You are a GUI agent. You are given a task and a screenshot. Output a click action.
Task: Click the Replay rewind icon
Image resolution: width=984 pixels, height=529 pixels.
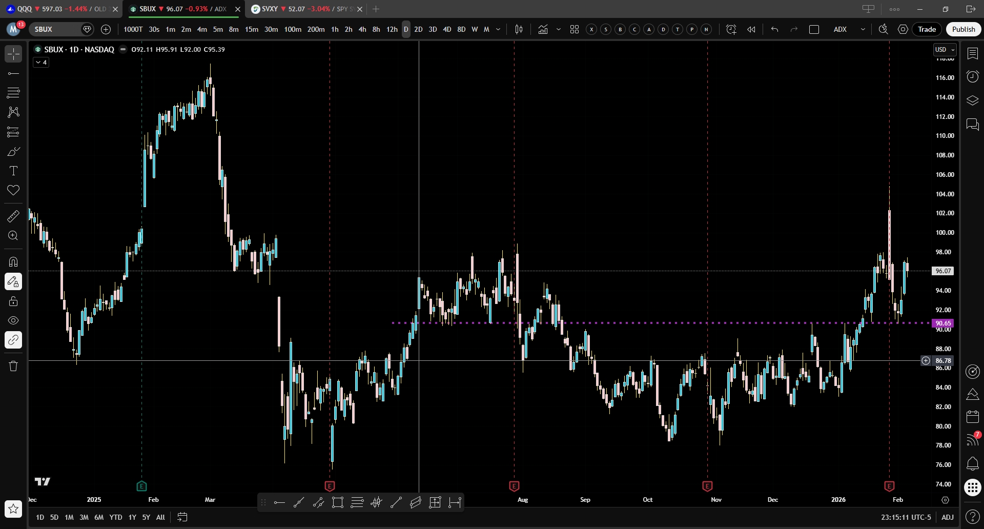pos(751,29)
